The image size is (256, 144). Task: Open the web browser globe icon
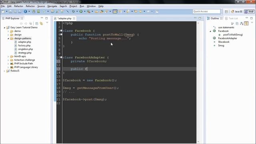25,12
